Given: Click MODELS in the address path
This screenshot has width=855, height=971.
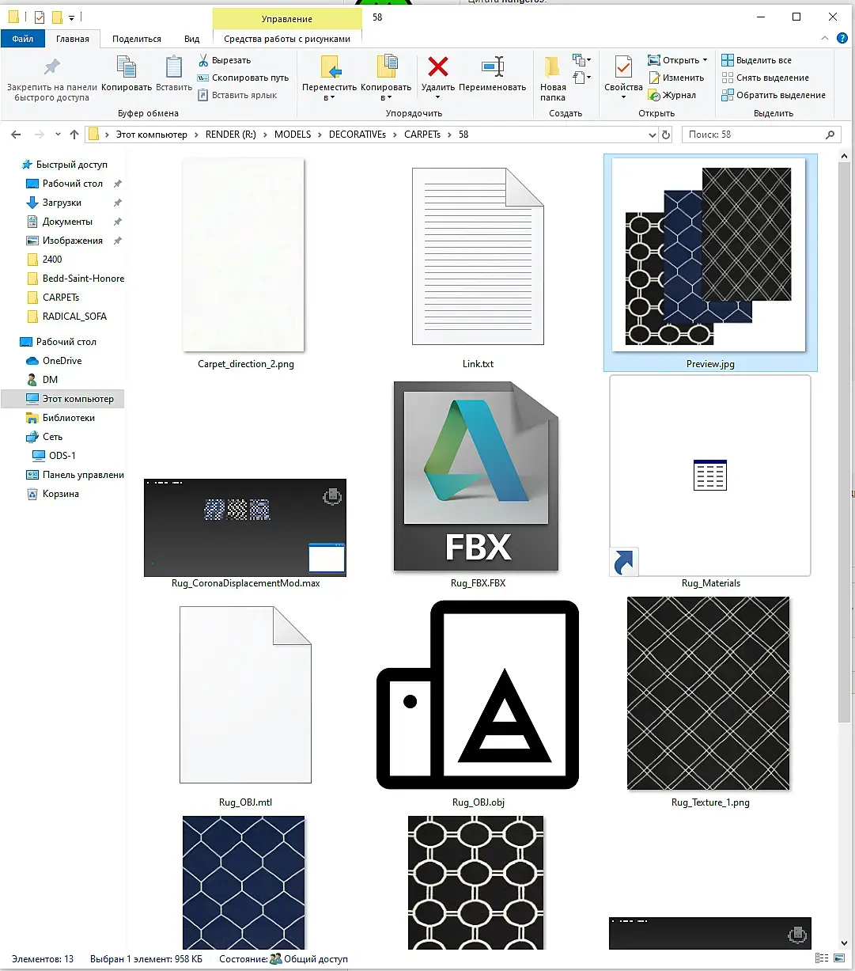Looking at the screenshot, I should [293, 135].
